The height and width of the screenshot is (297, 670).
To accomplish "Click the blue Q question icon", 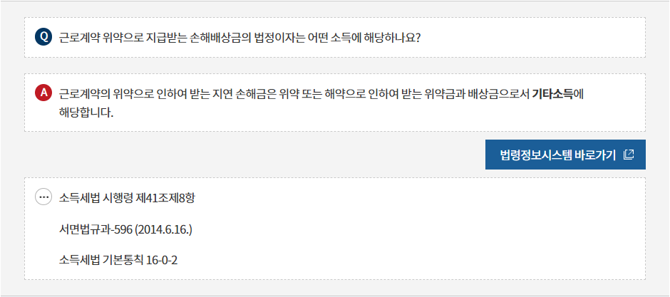I will (x=43, y=37).
